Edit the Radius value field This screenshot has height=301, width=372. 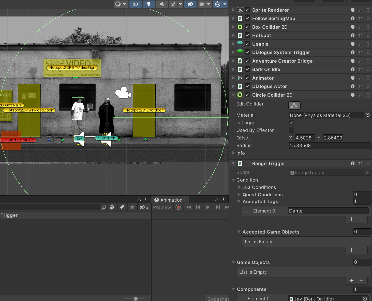330,146
